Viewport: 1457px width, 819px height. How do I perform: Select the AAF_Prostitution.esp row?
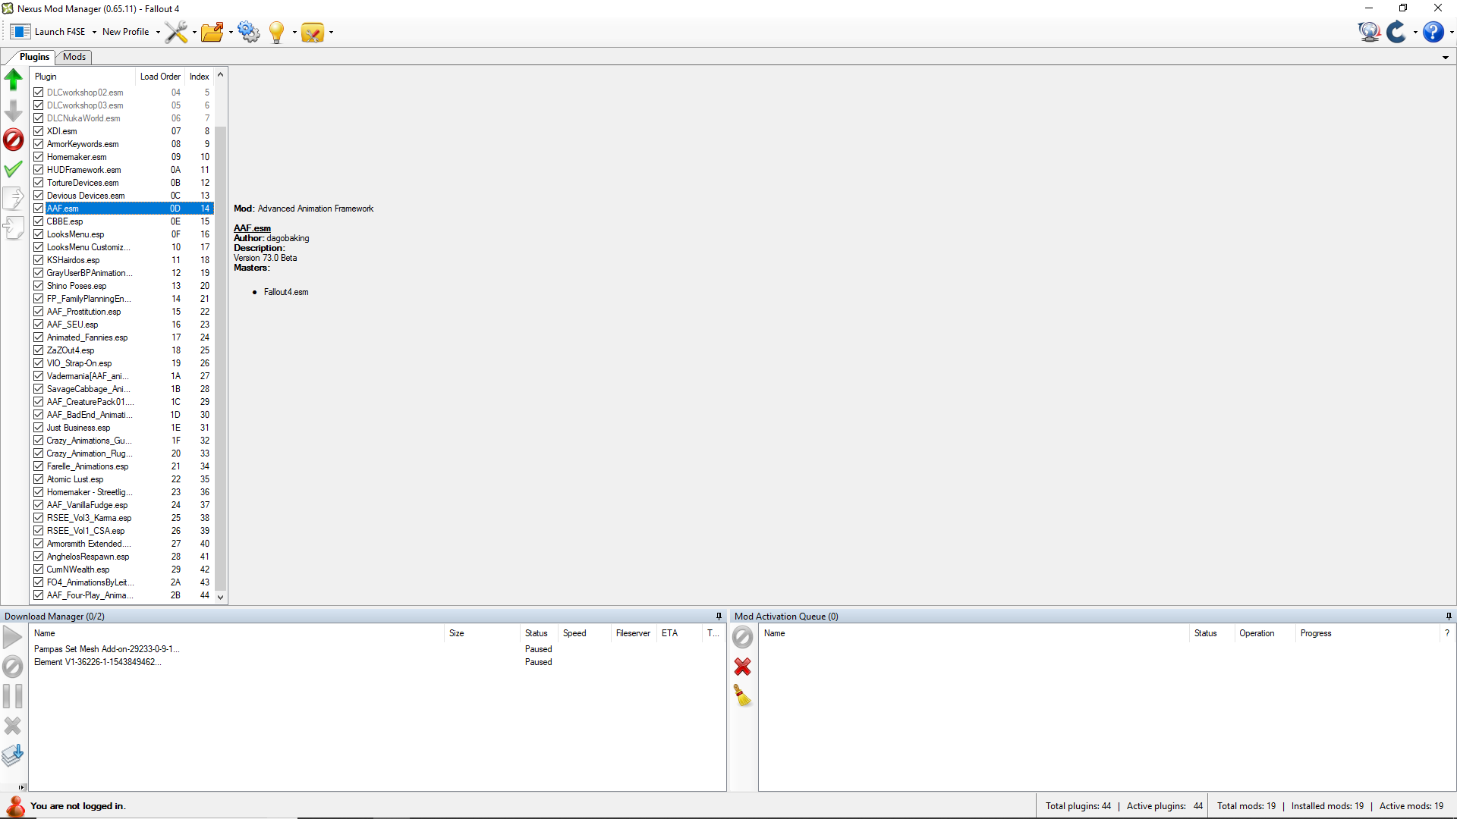point(123,312)
